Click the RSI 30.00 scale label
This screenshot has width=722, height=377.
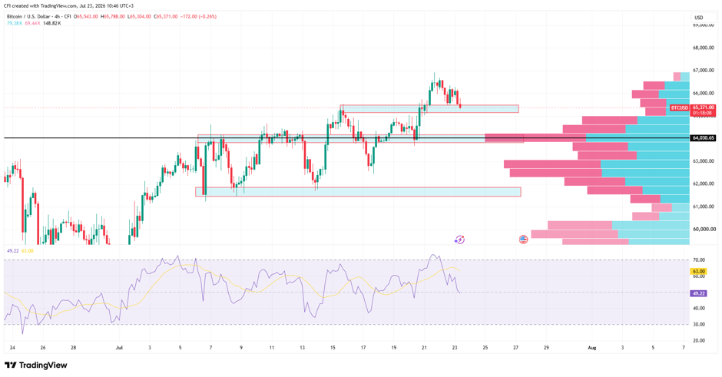click(699, 325)
